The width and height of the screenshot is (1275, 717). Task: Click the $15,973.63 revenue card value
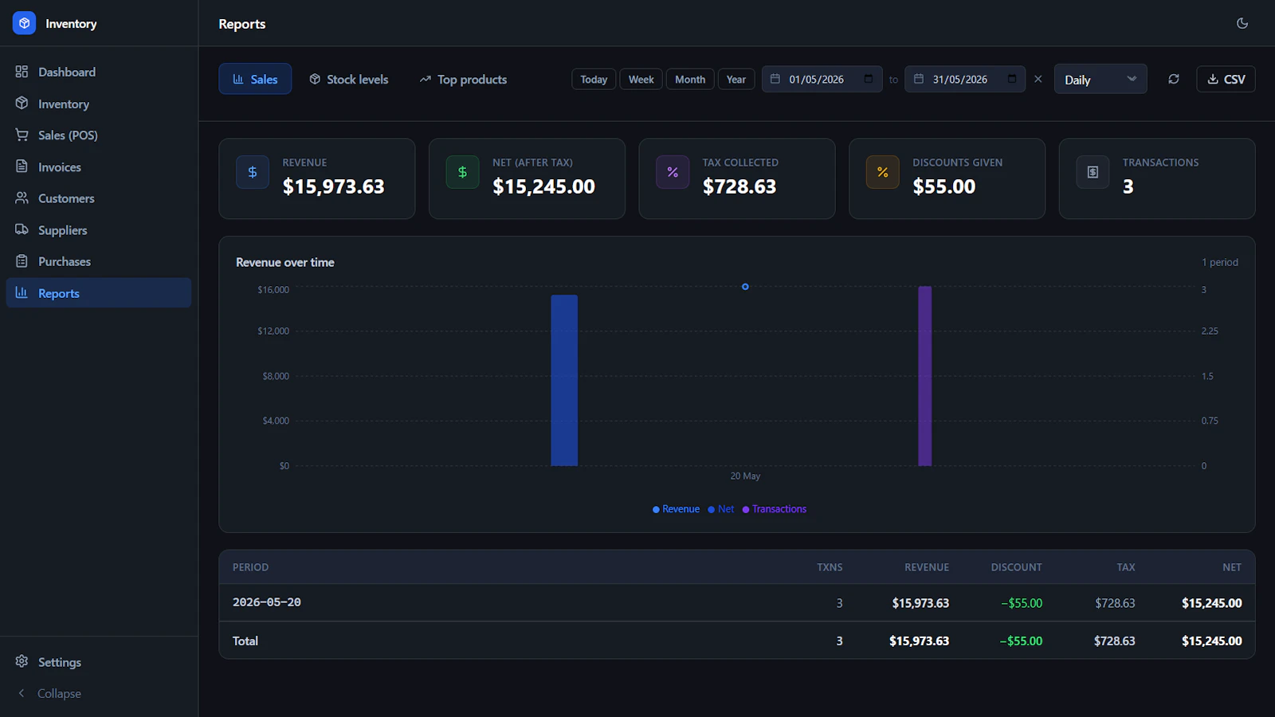coord(333,186)
